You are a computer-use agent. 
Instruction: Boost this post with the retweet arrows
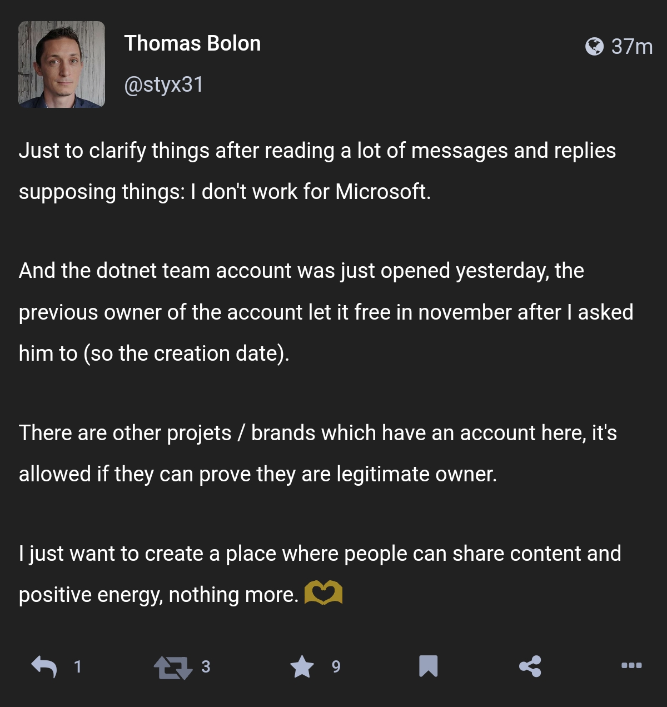pyautogui.click(x=173, y=667)
